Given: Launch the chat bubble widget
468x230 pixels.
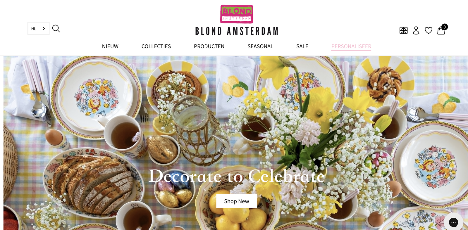Looking at the screenshot, I should pyautogui.click(x=453, y=222).
